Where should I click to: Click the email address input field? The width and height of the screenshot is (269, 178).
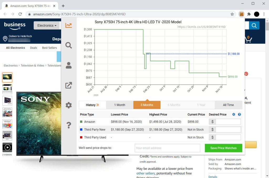167,148
